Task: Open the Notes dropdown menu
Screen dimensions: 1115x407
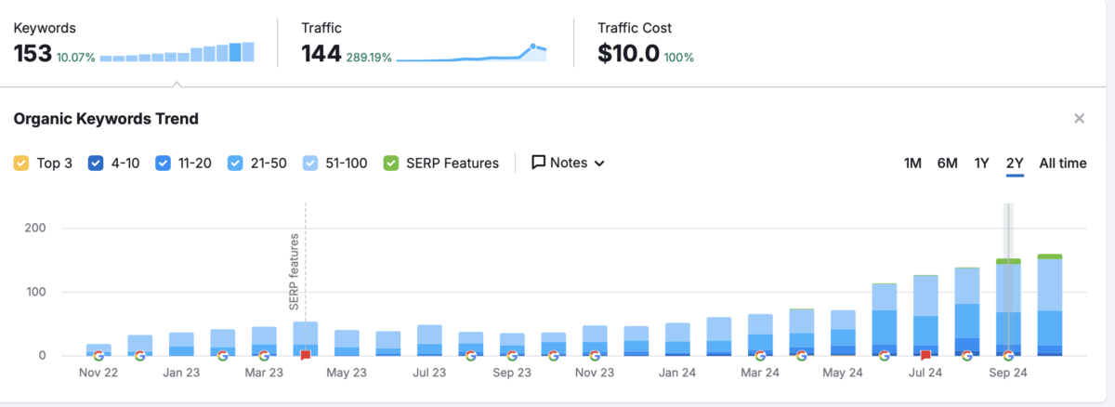Action: click(x=568, y=163)
